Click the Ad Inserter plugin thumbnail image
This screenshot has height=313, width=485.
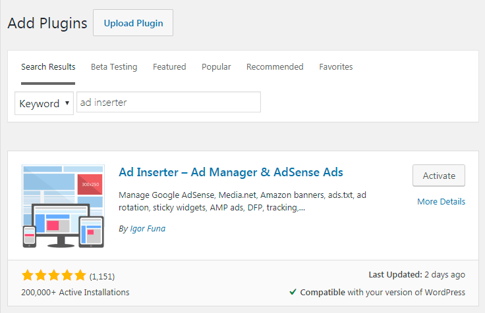63,206
